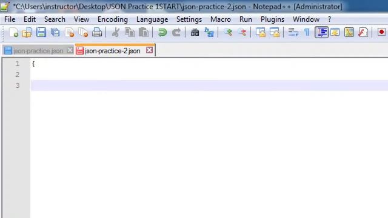The image size is (388, 218).
Task: Create a new document with New icon
Action: click(x=13, y=32)
